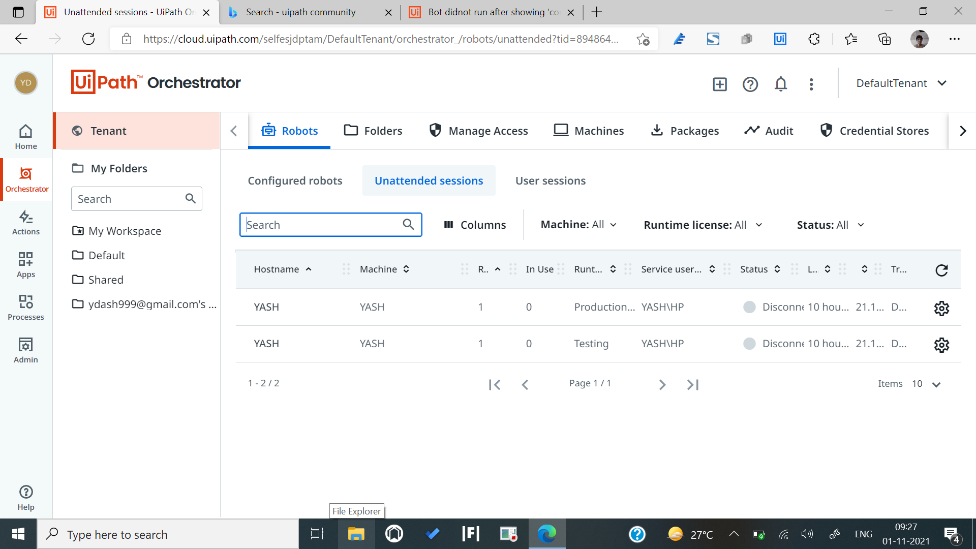Expand the DefaultTenant selector

coord(901,83)
